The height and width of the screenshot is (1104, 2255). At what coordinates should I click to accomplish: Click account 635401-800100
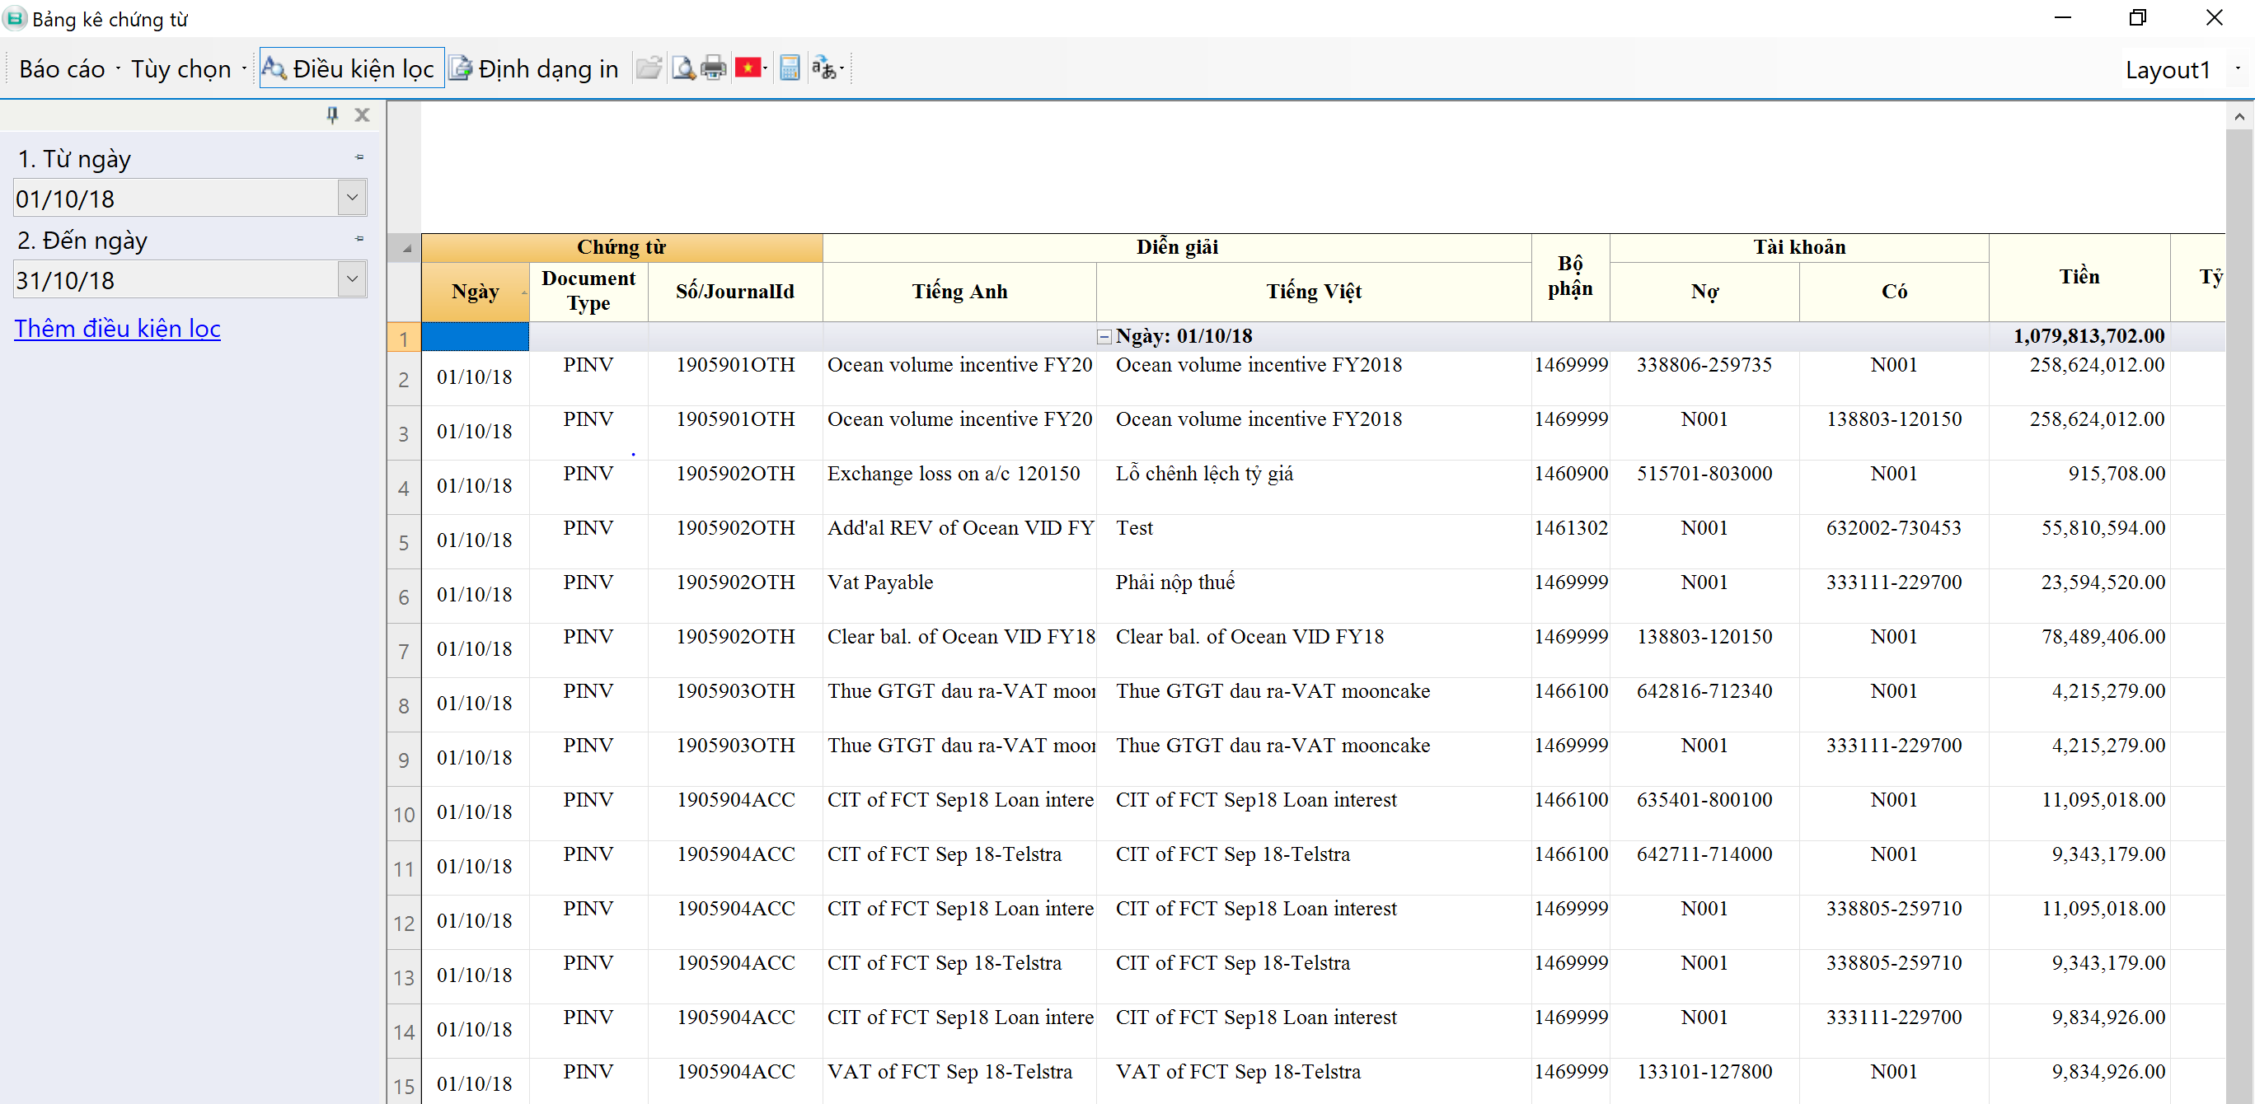1704,799
